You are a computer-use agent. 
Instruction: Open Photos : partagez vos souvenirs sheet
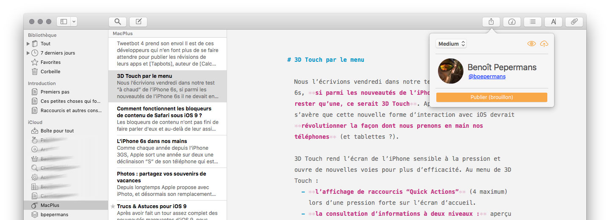(168, 184)
